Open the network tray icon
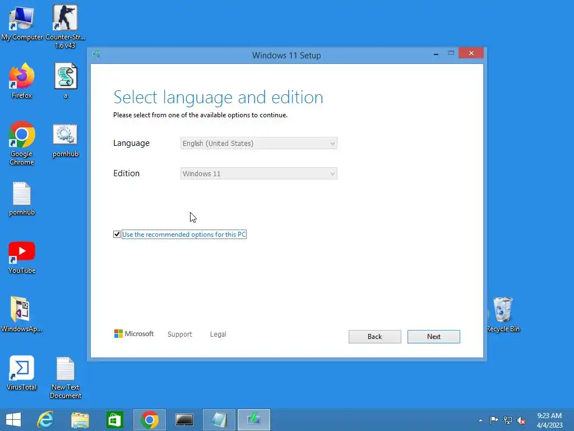This screenshot has width=574, height=431. pos(508,420)
